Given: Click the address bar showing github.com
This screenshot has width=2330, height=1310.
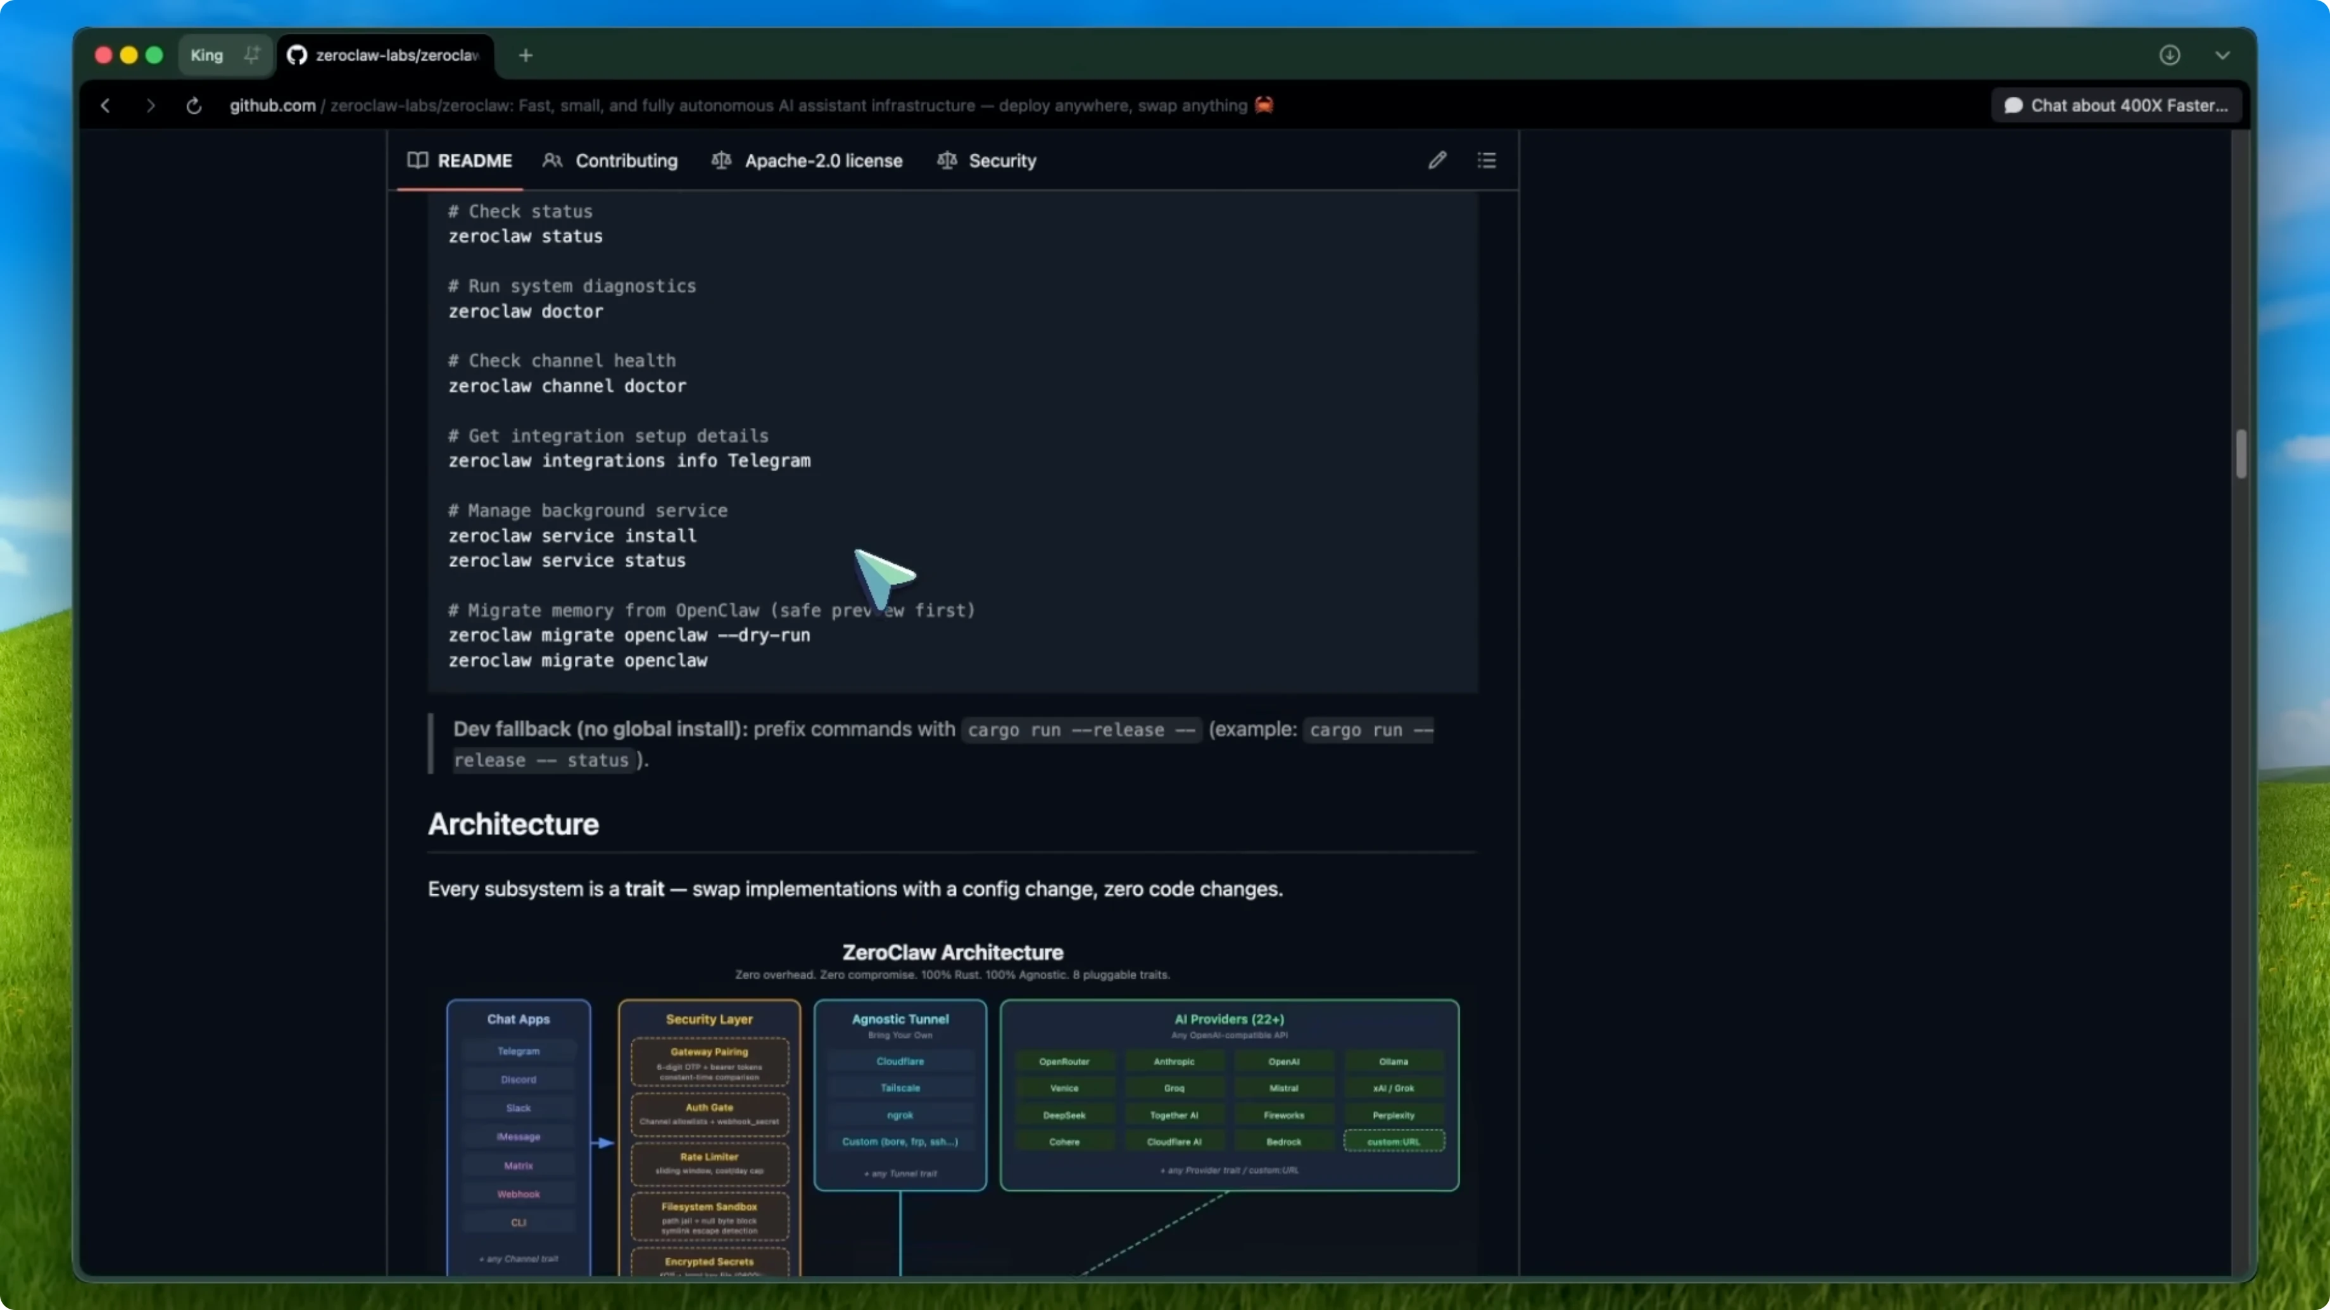Looking at the screenshot, I should tap(272, 106).
